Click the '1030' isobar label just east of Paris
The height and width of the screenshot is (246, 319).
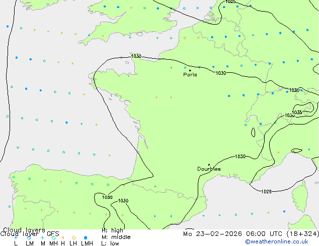[x=221, y=73]
